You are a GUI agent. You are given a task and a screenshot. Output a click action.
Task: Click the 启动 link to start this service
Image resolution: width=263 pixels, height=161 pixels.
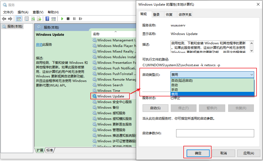[x=39, y=45]
